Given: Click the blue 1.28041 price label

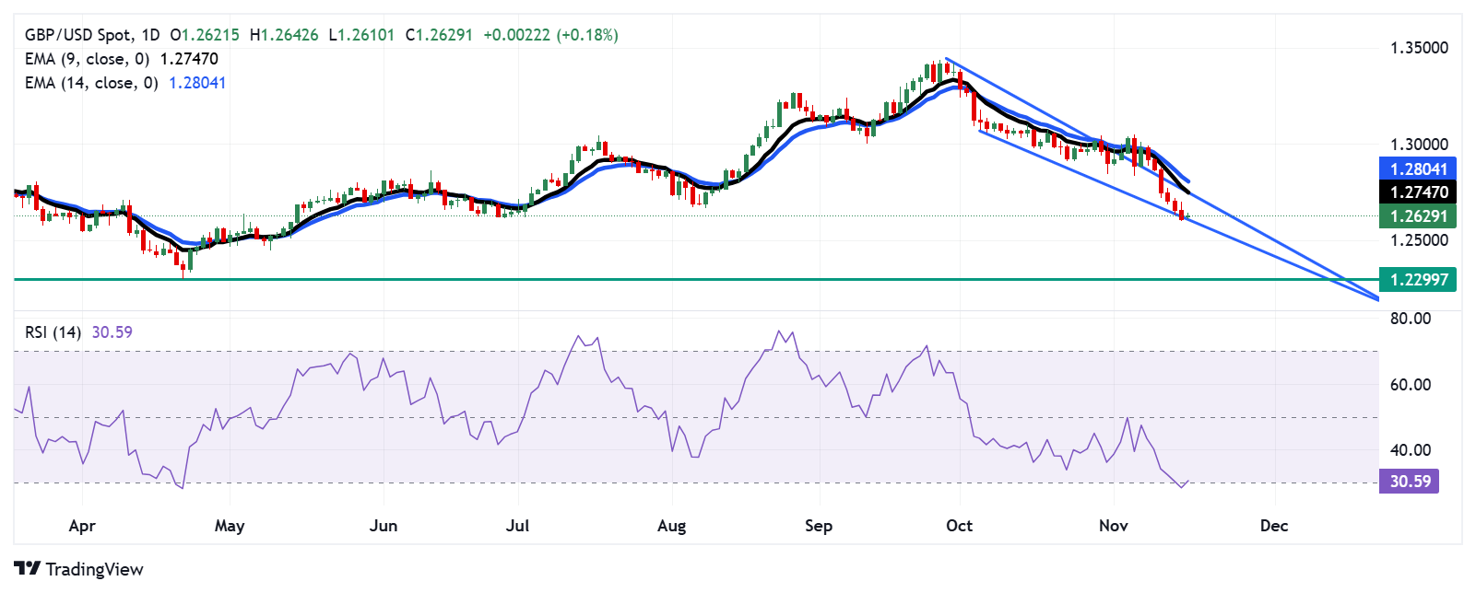Looking at the screenshot, I should 1418,169.
